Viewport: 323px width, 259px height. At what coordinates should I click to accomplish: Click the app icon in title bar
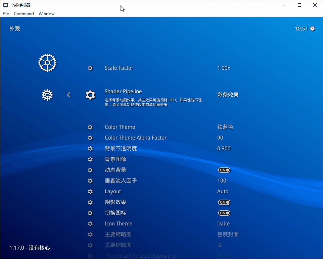6,5
